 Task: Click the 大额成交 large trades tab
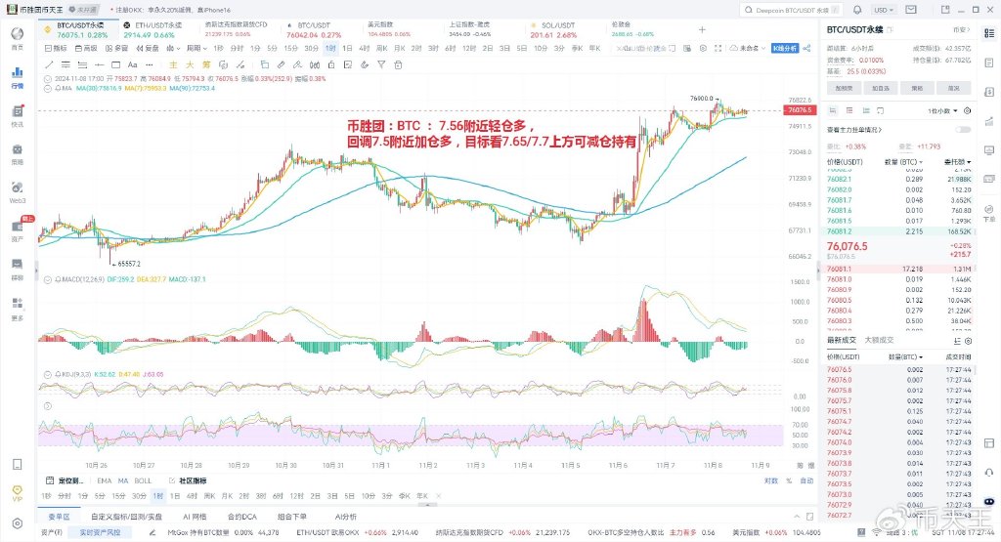pyautogui.click(x=879, y=340)
